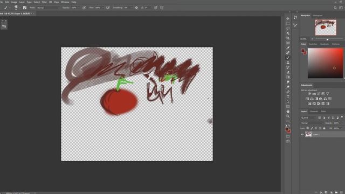Switch to the Paths tab
345x194 pixels.
pyautogui.click(x=323, y=112)
